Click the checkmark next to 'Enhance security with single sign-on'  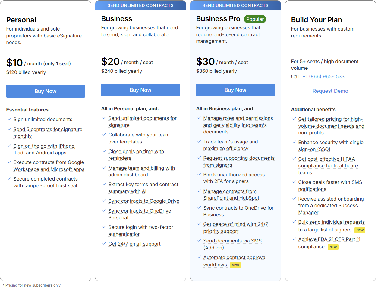tap(294, 142)
